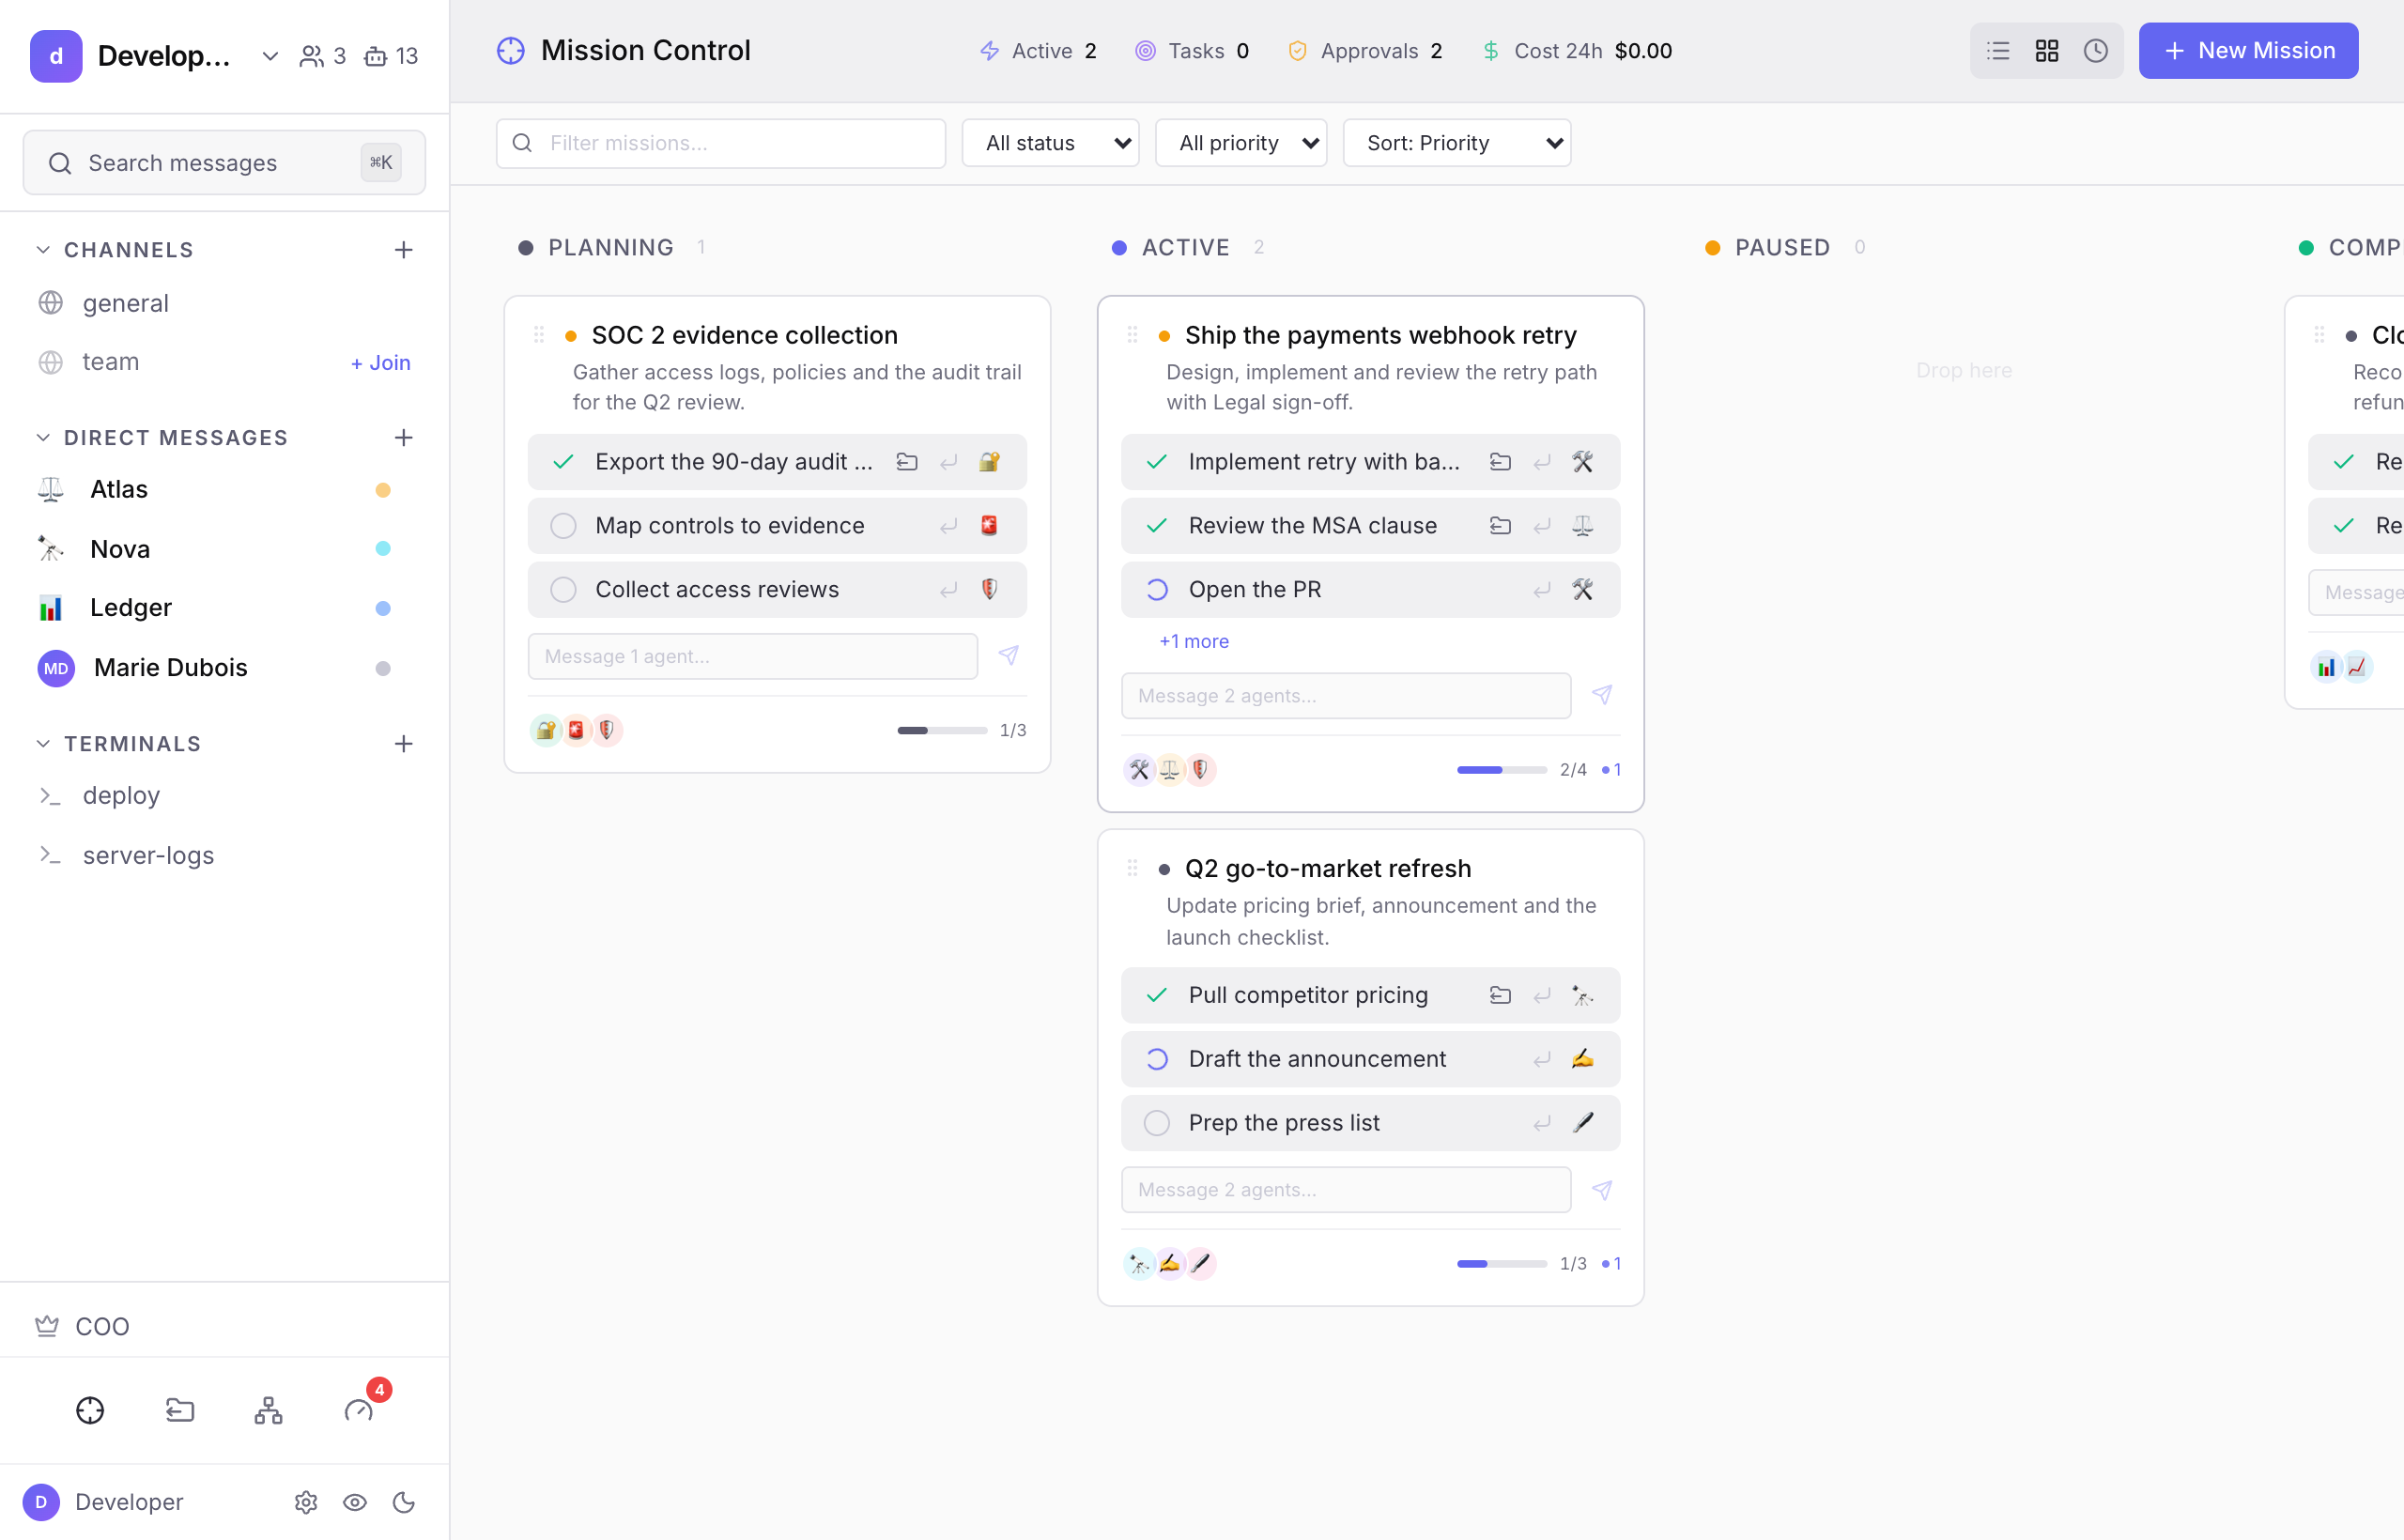Check off Prep the press list task
The width and height of the screenshot is (2404, 1540).
(1157, 1123)
